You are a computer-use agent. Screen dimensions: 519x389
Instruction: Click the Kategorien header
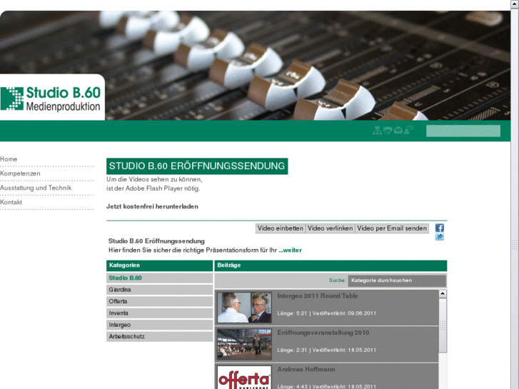159,266
